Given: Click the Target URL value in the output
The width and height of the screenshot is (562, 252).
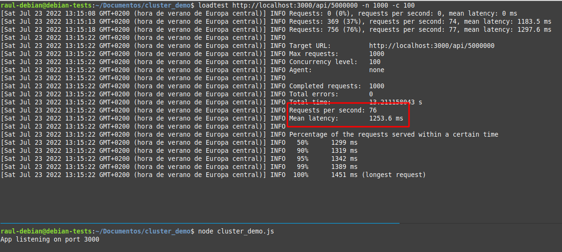Looking at the screenshot, I should pos(431,46).
